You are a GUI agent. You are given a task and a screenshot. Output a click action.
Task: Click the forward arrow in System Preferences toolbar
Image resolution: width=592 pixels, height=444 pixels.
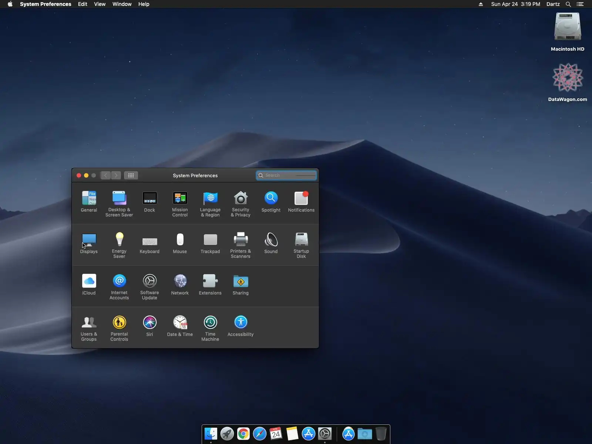point(116,175)
